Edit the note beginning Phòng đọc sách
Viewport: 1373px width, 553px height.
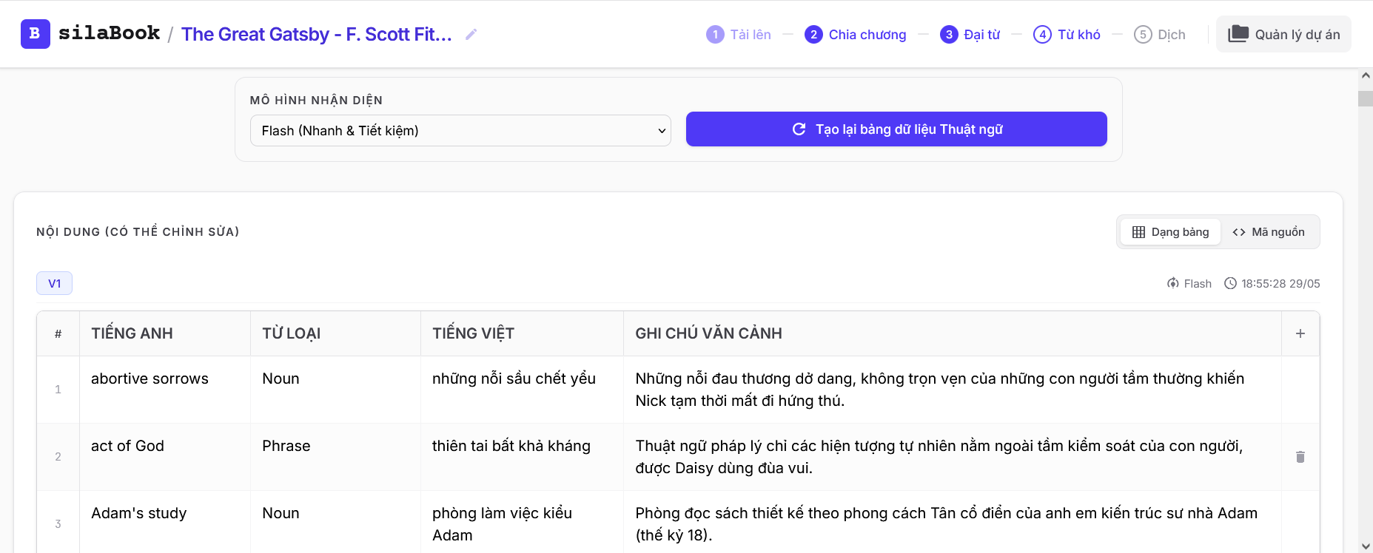[952, 522]
